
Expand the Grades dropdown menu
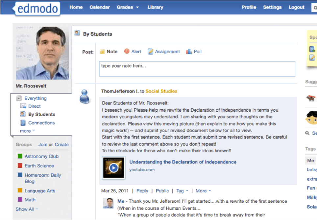(x=128, y=7)
